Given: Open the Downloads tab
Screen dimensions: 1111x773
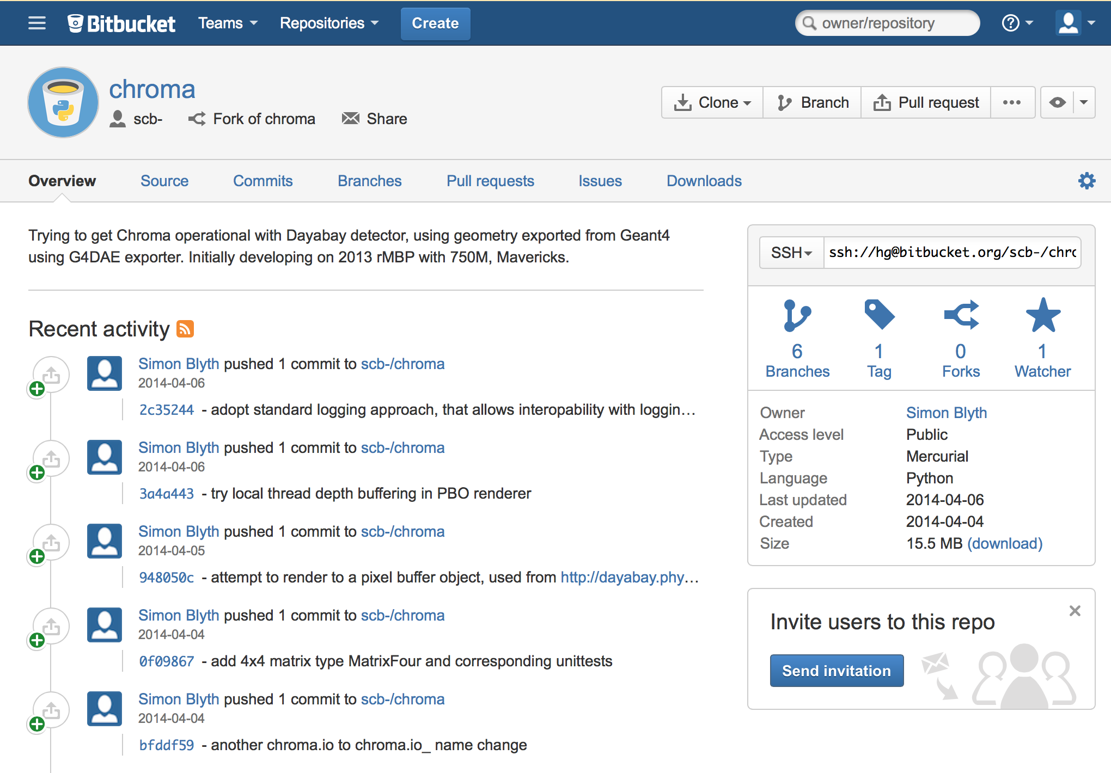Looking at the screenshot, I should pyautogui.click(x=704, y=181).
